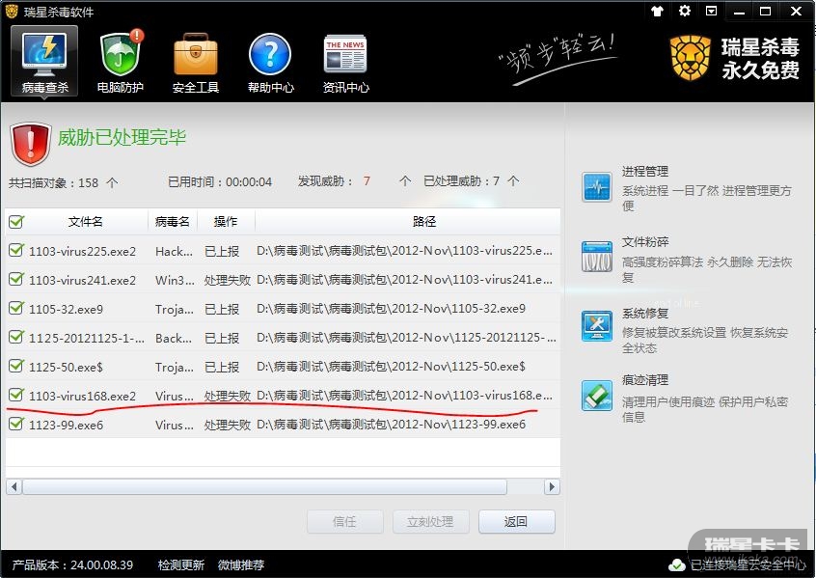Select file name 1123-99.exe6
This screenshot has height=578, width=816.
coord(67,426)
